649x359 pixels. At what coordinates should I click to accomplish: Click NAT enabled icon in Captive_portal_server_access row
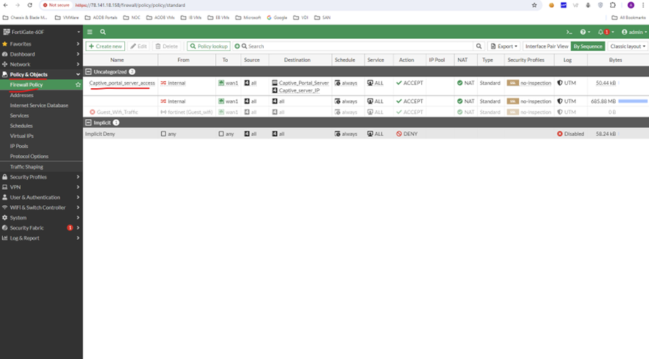pos(459,83)
